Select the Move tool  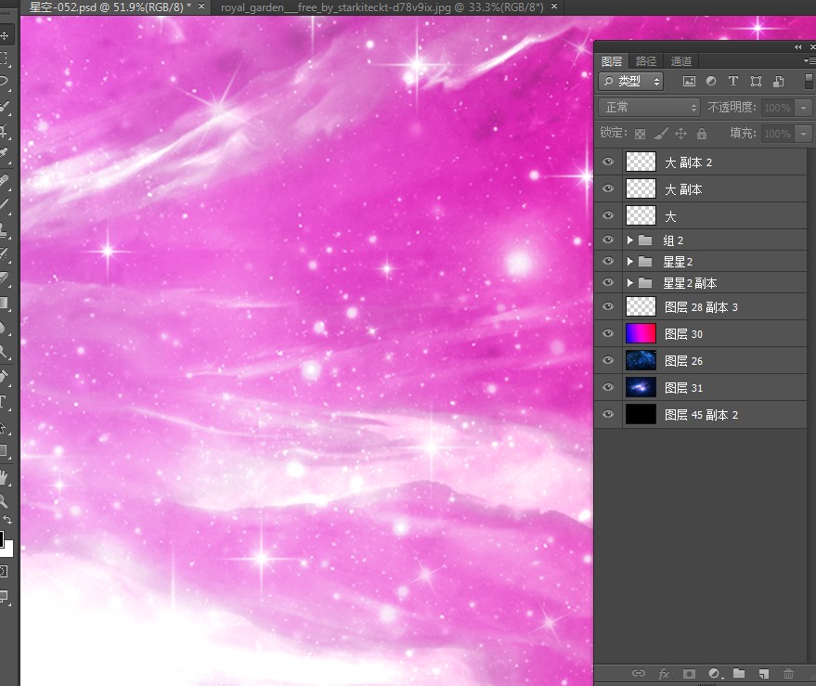(4, 35)
